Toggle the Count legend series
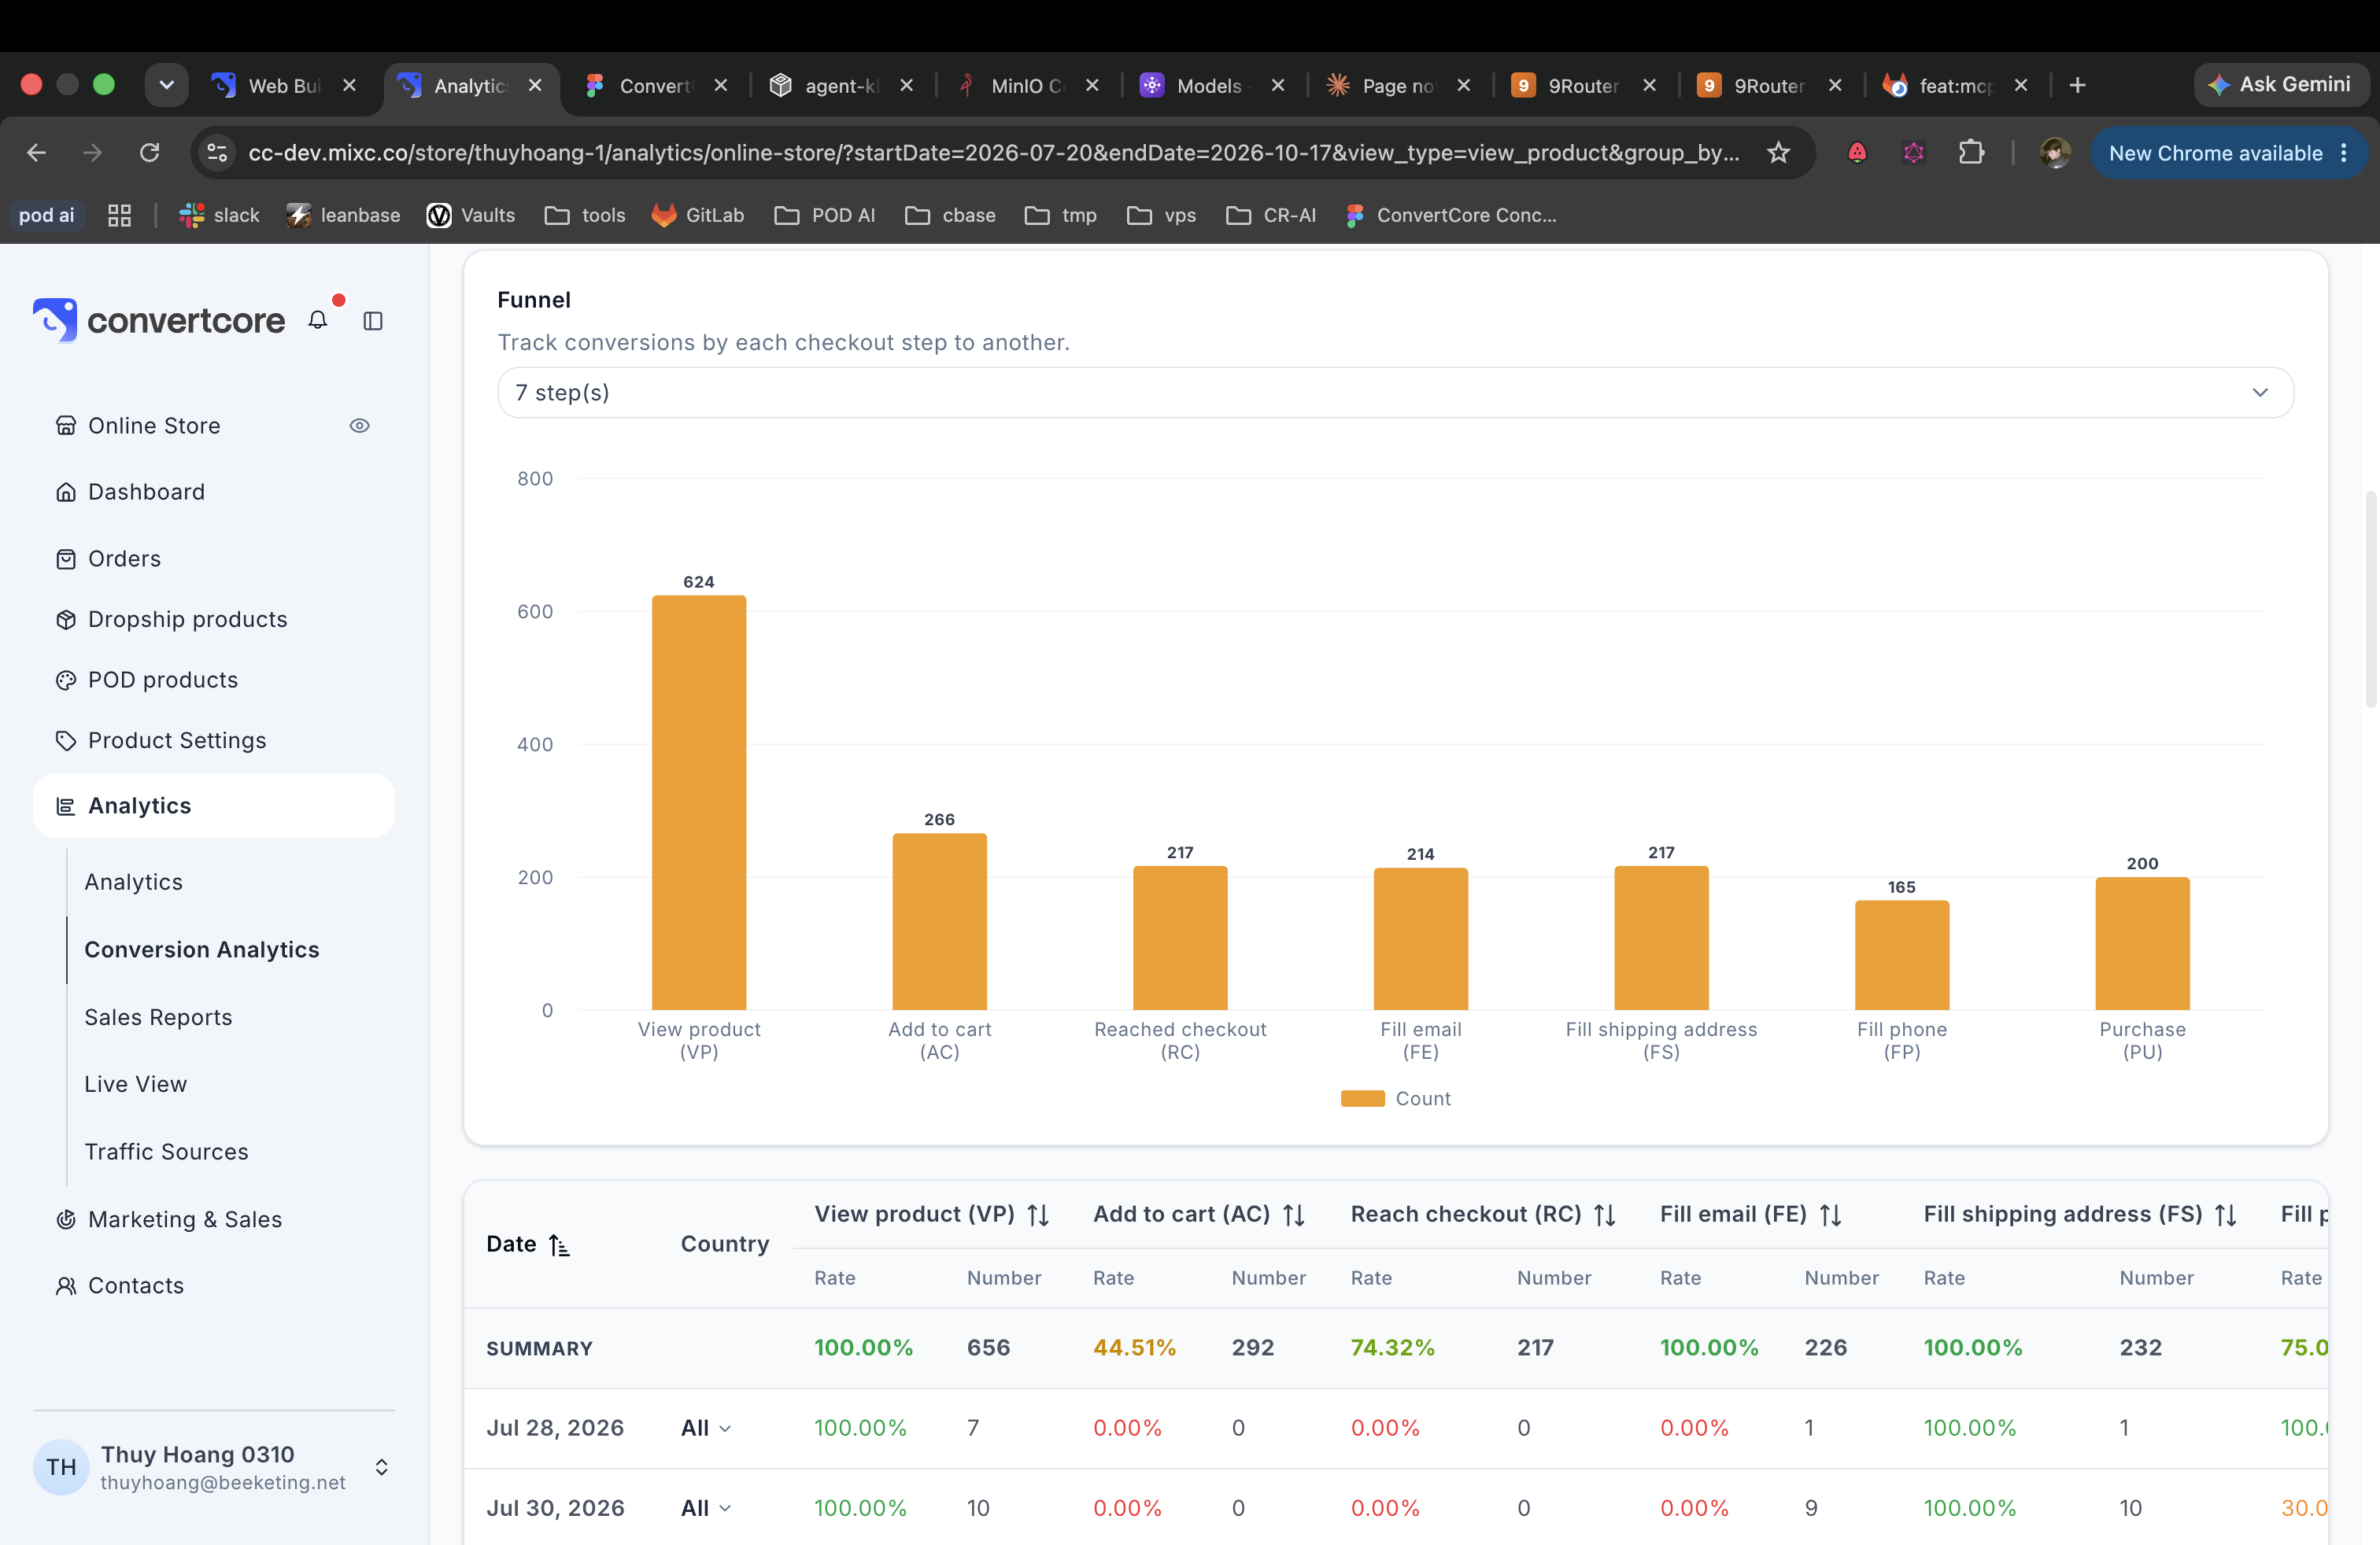This screenshot has width=2380, height=1545. click(1396, 1098)
